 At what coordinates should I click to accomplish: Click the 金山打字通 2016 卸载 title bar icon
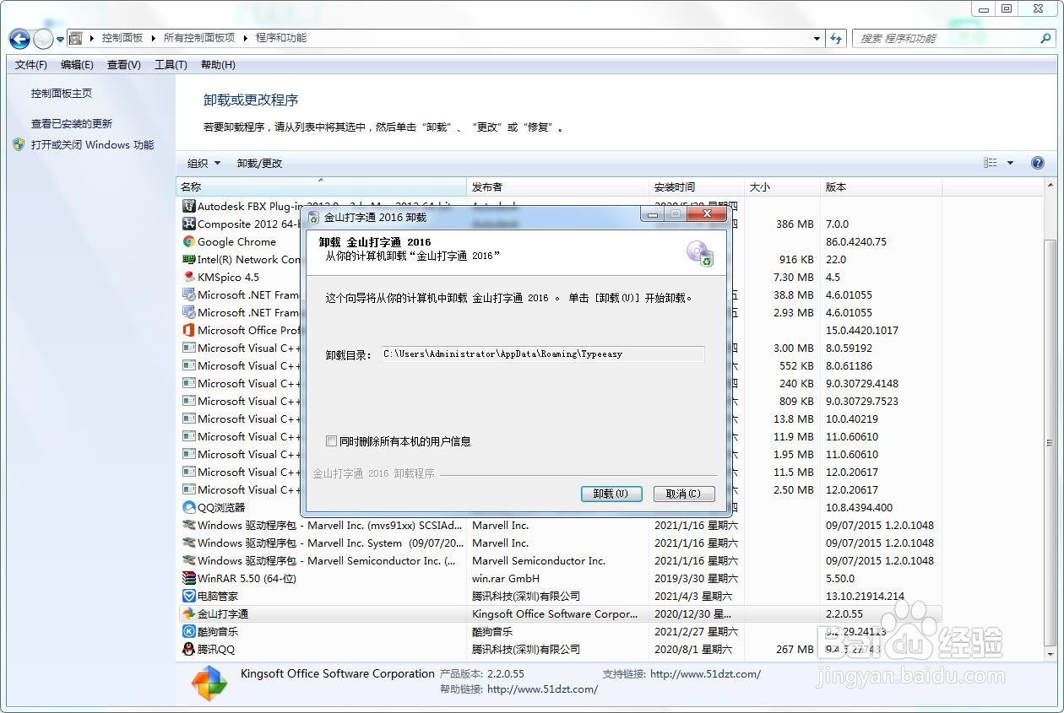tap(313, 217)
